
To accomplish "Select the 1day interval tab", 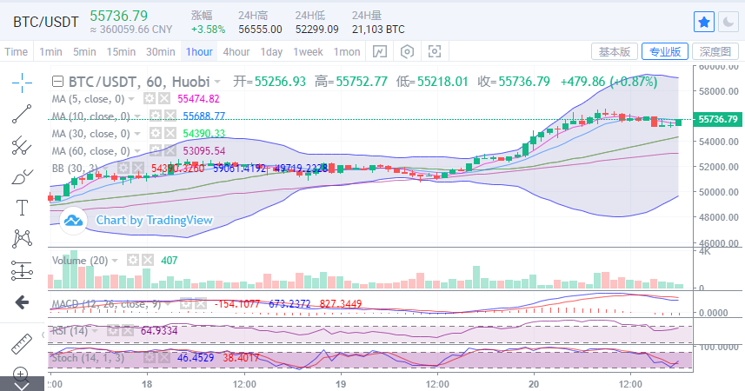I will 271,52.
